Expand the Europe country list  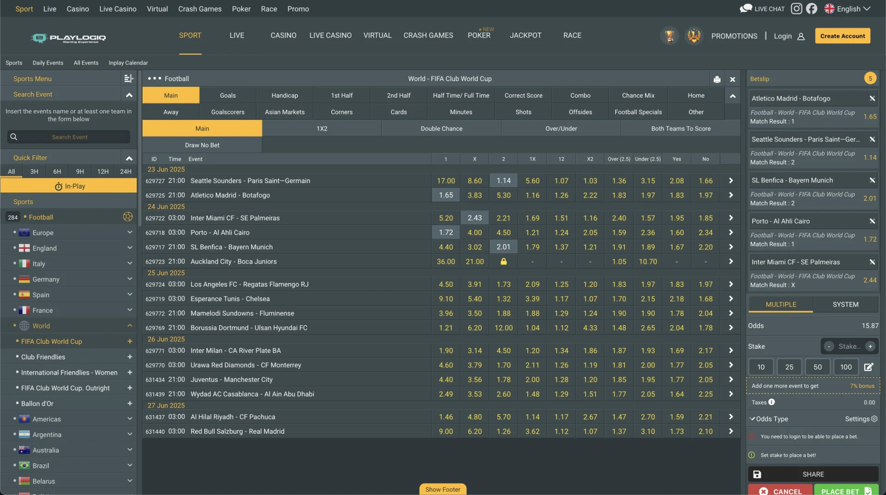pos(130,233)
